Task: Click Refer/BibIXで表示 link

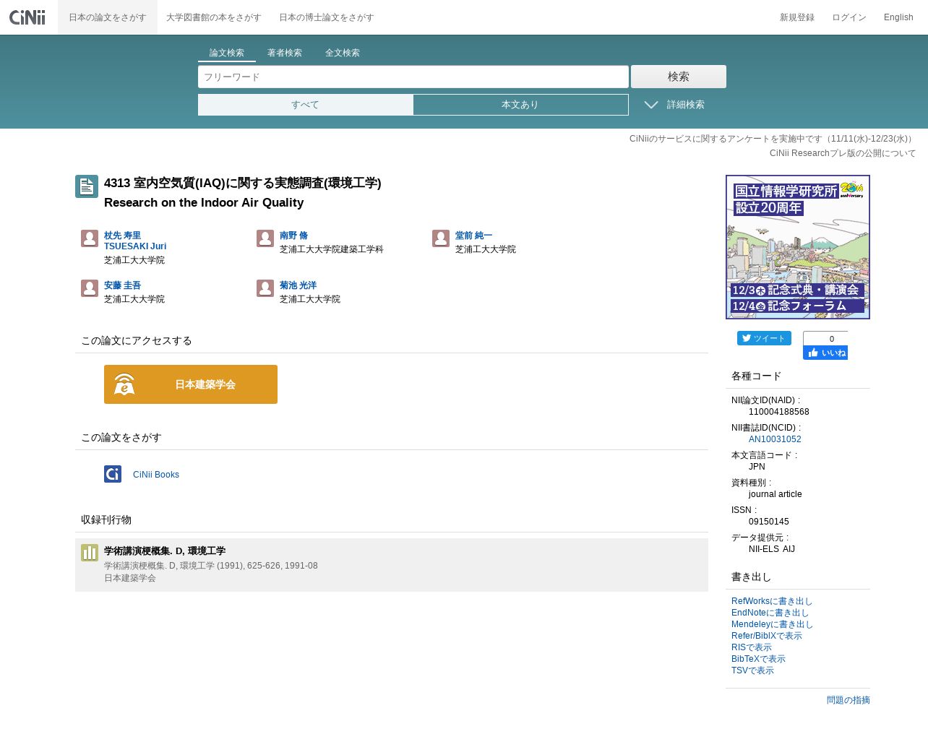Action: tap(767, 636)
